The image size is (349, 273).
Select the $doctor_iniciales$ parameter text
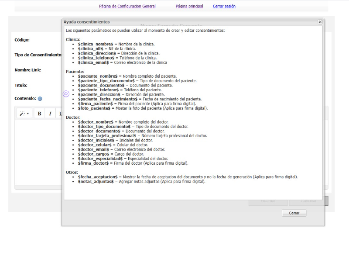pyautogui.click(x=96, y=140)
